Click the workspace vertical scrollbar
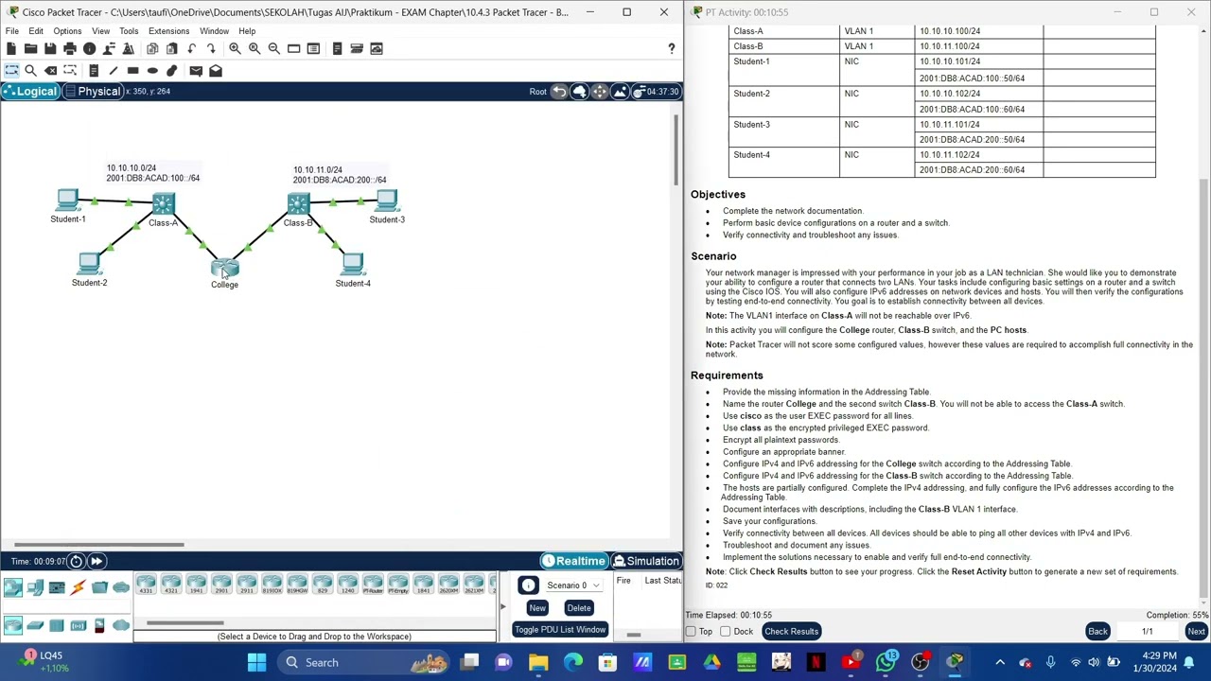The image size is (1211, 681). (x=676, y=151)
